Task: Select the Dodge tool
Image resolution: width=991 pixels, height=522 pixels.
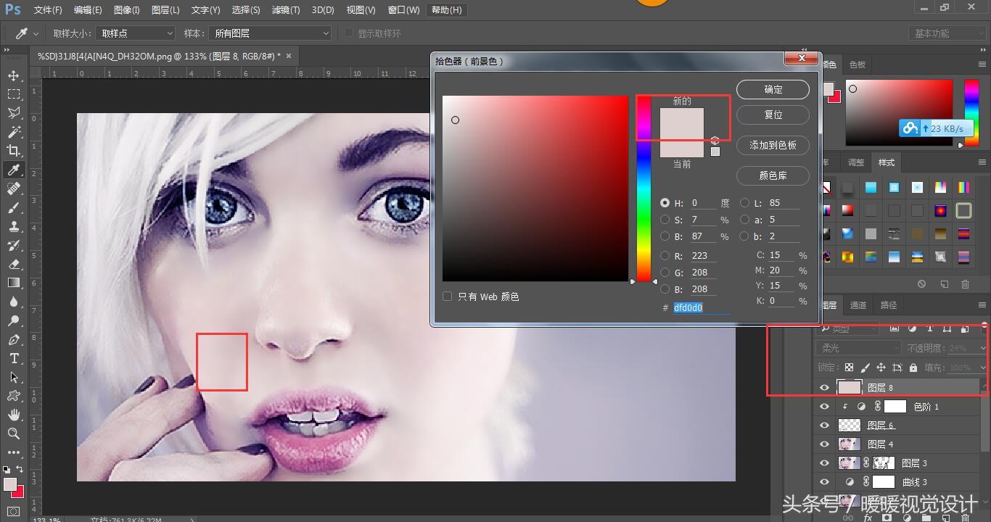Action: [14, 320]
